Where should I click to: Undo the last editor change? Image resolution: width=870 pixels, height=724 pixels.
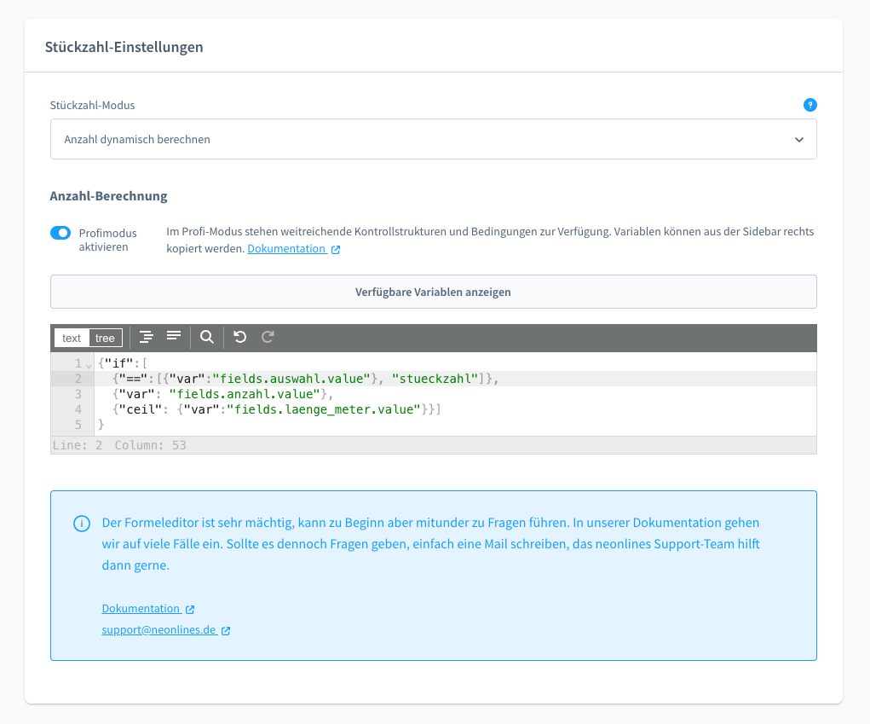tap(240, 338)
